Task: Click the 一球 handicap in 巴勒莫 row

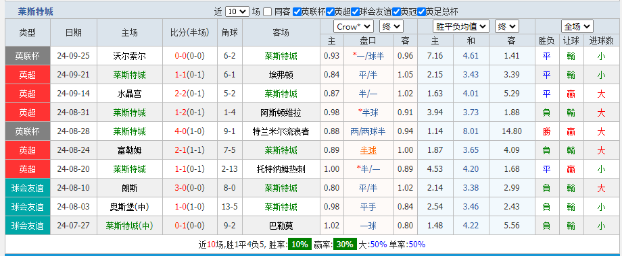Action: (368, 226)
